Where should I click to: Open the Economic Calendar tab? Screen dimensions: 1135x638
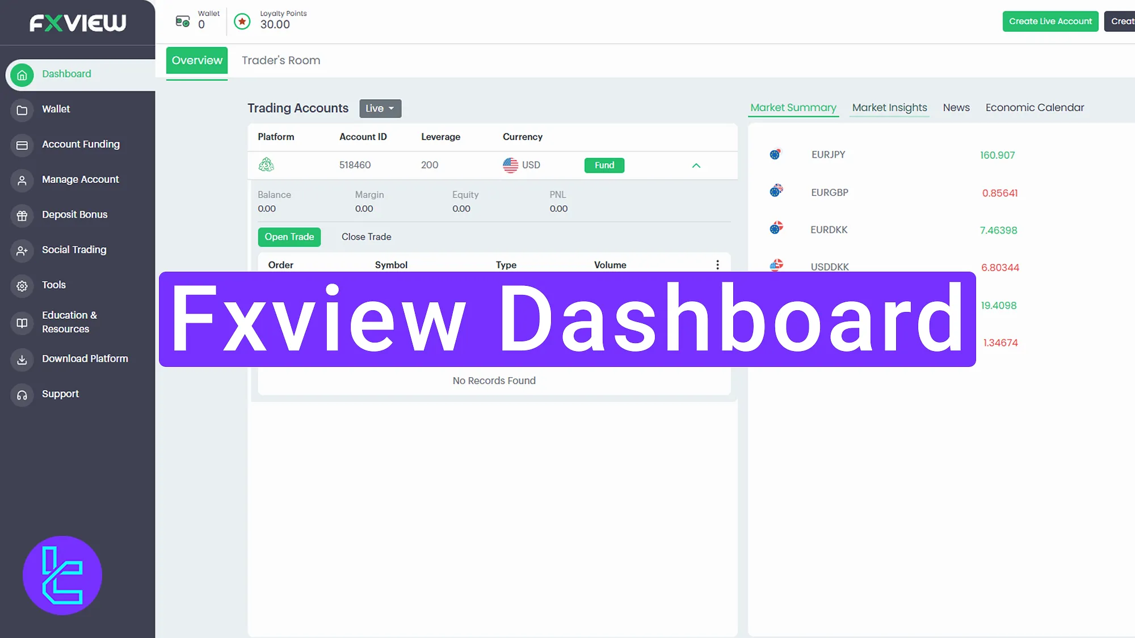(1035, 108)
